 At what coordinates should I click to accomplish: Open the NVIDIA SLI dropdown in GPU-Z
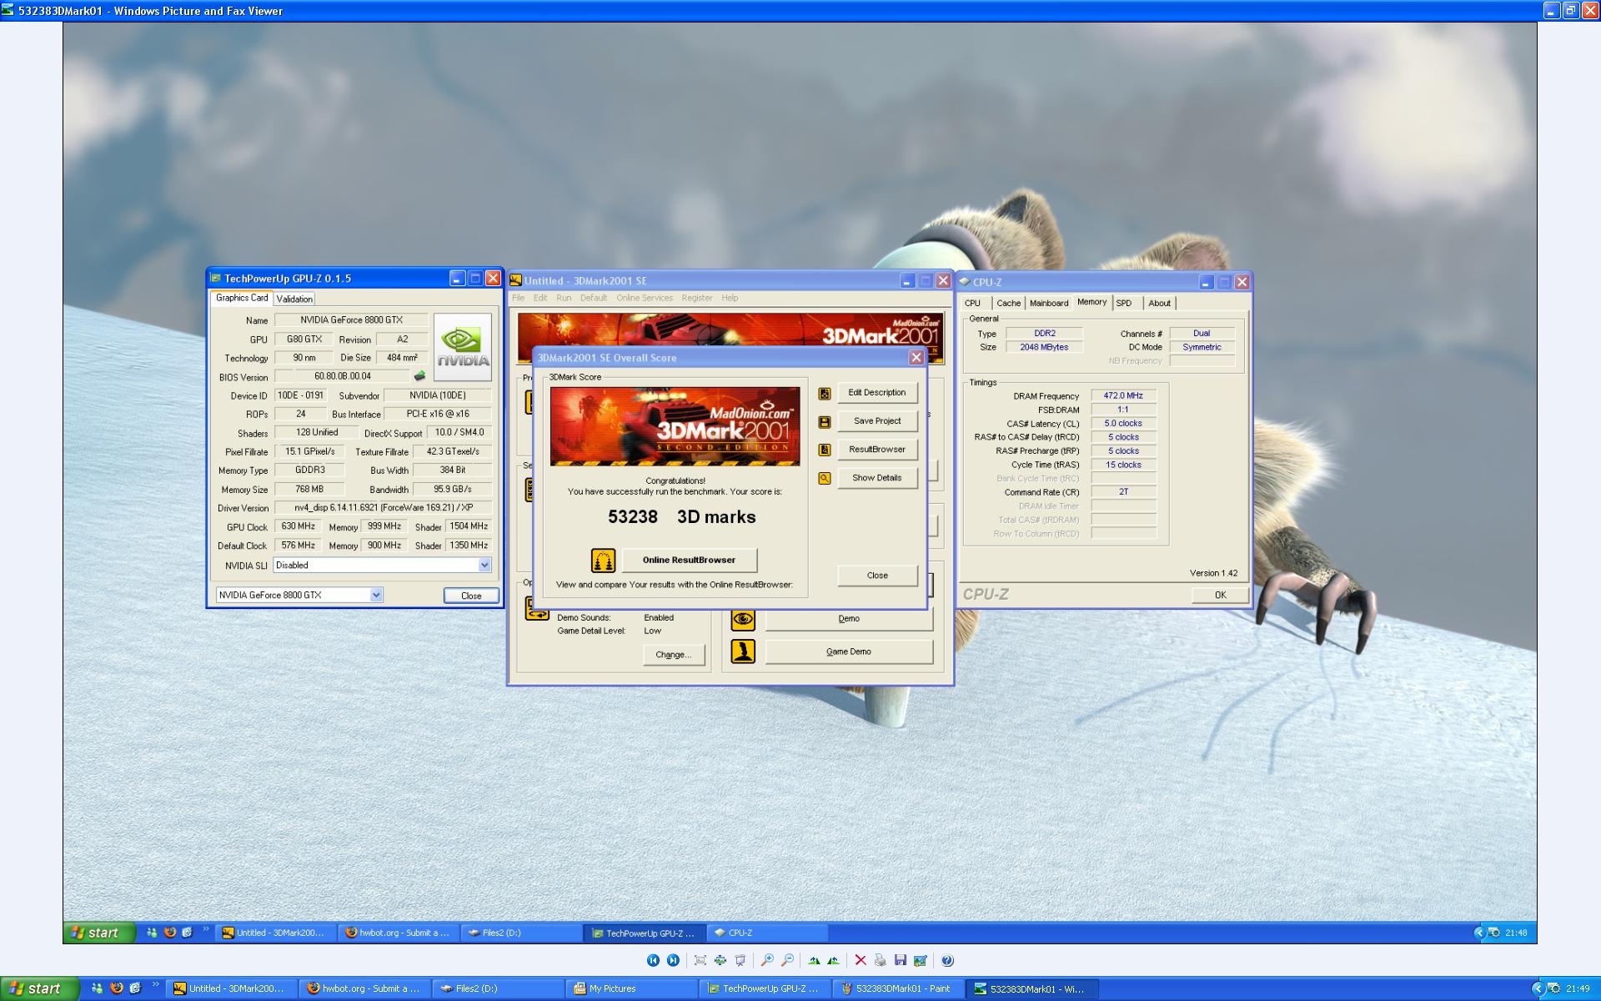pyautogui.click(x=484, y=565)
